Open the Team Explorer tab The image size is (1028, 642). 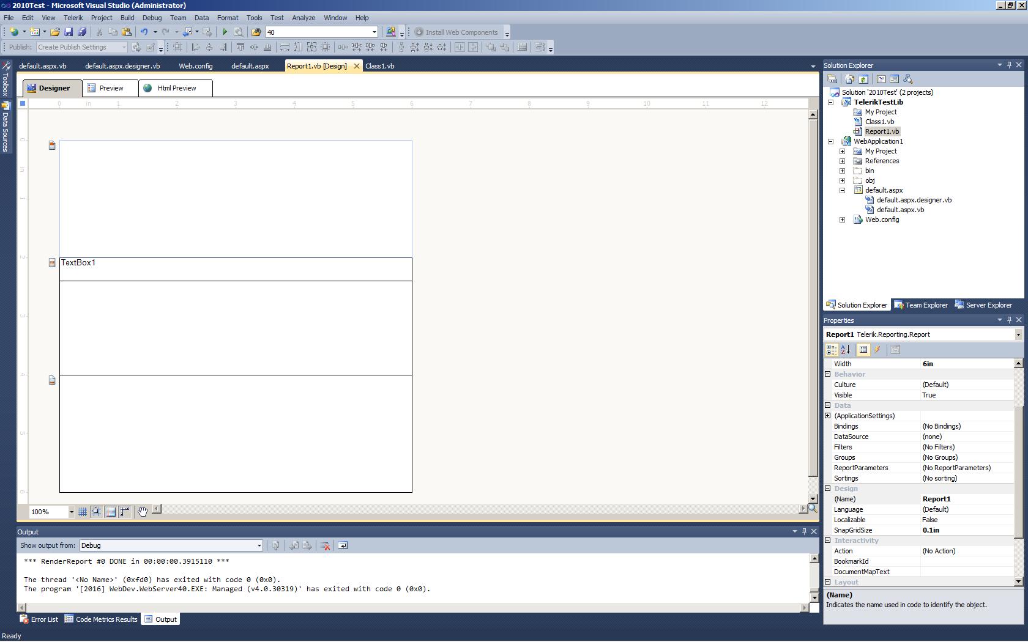[x=921, y=305]
